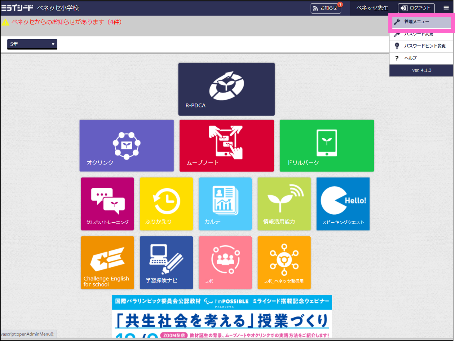Click the ベネッセ先生 user name
The width and height of the screenshot is (455, 341).
372,8
